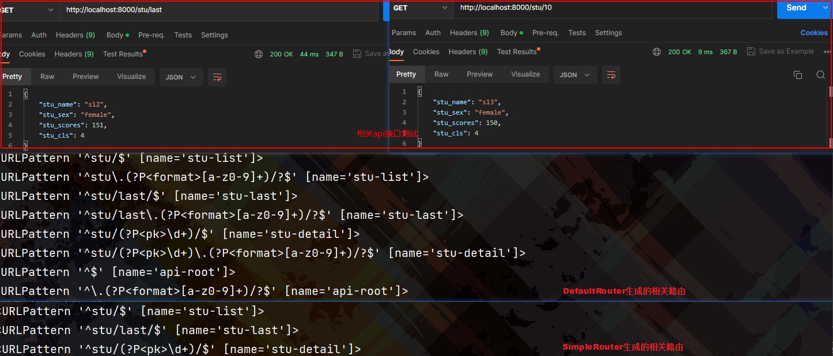The height and width of the screenshot is (356, 833).
Task: Switch to Test Results tab in stu/10 window
Action: pos(518,52)
